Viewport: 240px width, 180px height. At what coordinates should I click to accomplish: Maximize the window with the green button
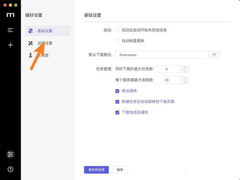click(x=16, y=5)
